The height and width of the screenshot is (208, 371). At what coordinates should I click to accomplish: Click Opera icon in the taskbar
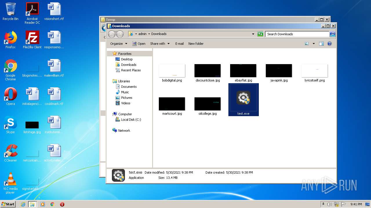[62, 204]
